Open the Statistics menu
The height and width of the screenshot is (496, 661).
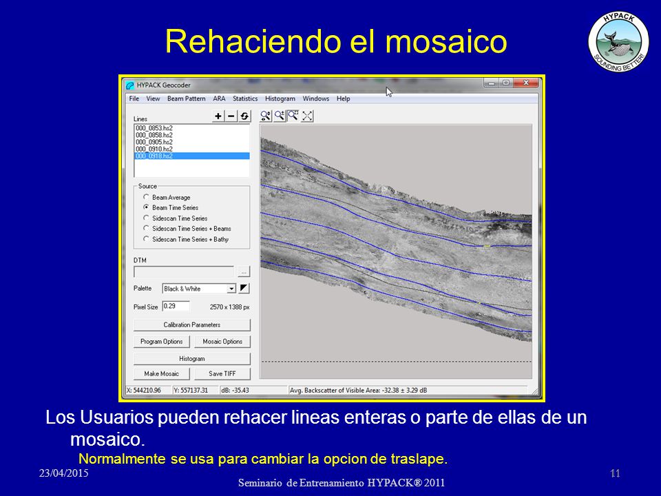pos(245,99)
